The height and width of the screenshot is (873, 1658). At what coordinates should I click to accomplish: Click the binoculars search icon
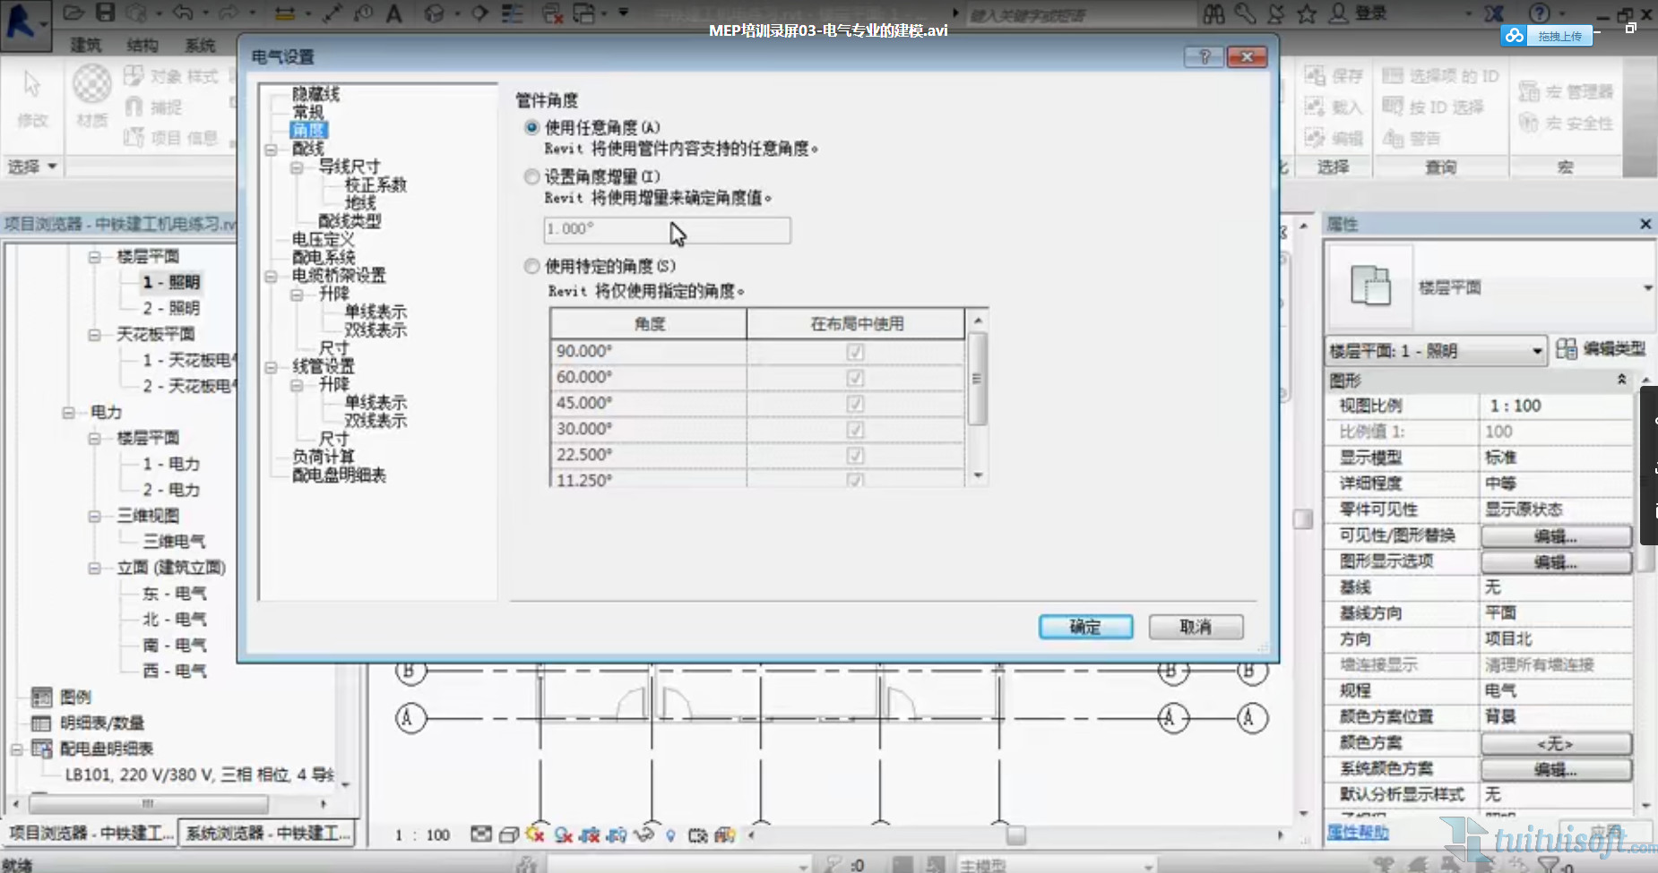1213,13
